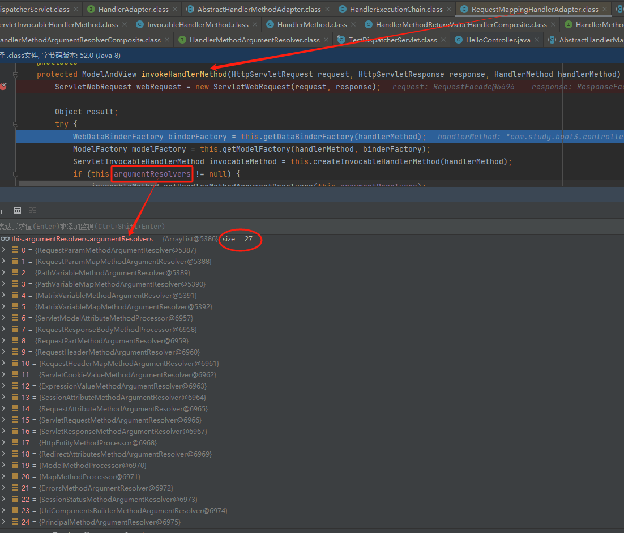Select MapMethodProcessor@6971 row
Screen dimensions: 624x533
[312, 476]
